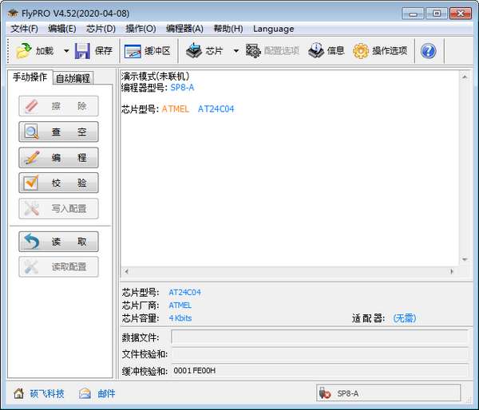Click the 芯片 (Chip) selection icon
The image size is (479, 410).
point(194,51)
